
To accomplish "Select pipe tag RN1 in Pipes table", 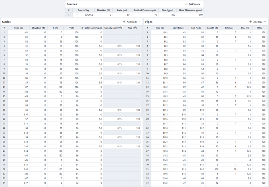I will 160,33.
